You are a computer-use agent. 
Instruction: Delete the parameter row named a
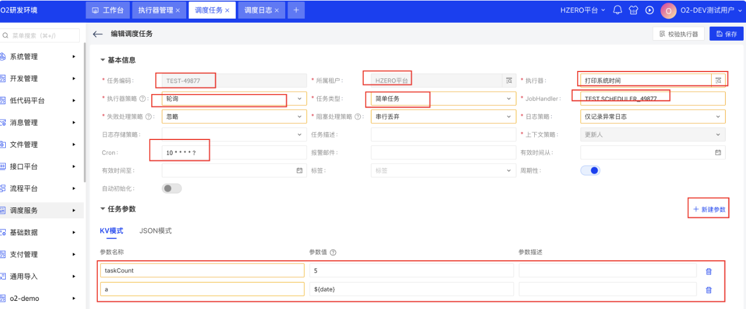click(708, 290)
